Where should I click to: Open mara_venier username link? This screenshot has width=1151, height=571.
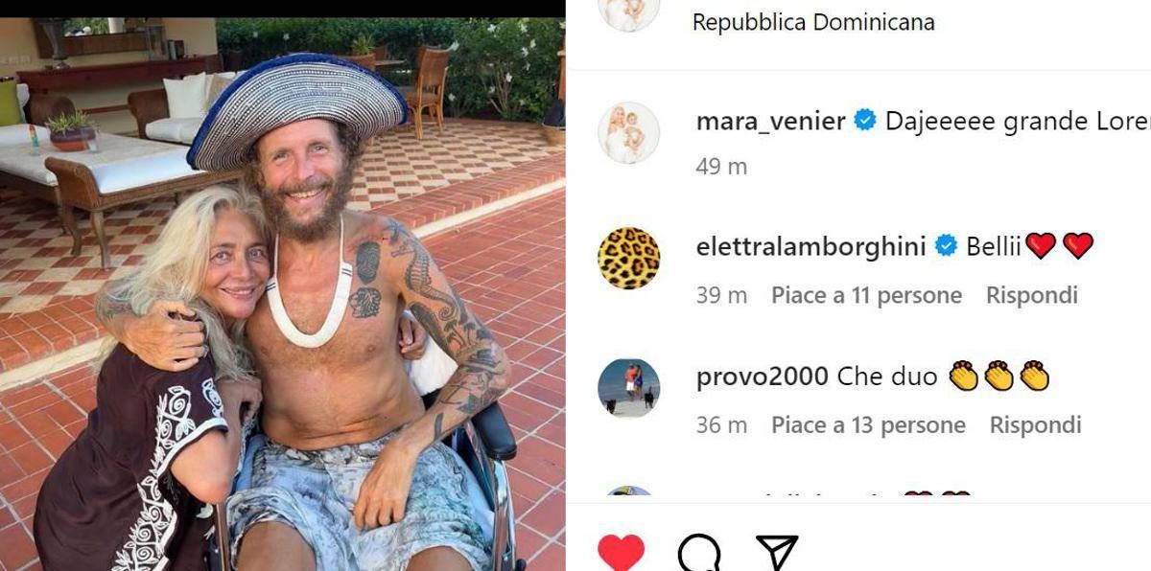(771, 122)
